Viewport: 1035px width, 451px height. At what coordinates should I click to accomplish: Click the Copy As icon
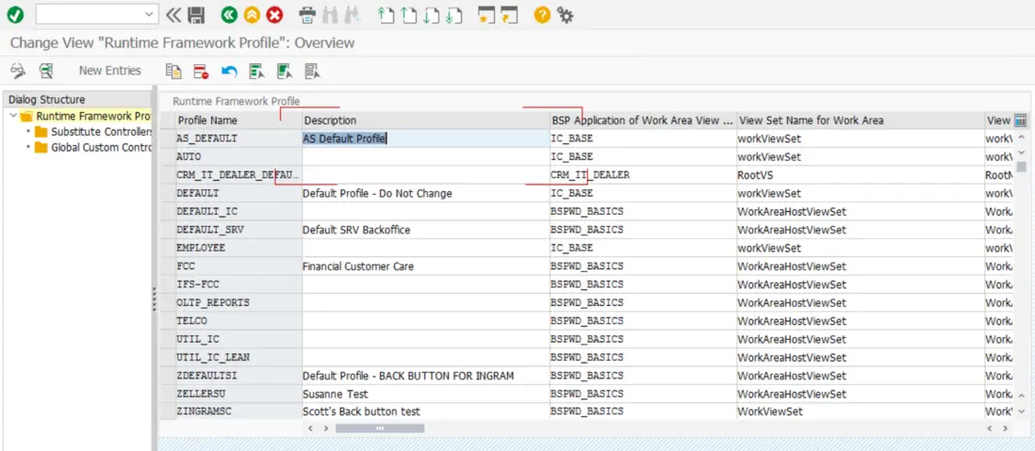[x=172, y=71]
